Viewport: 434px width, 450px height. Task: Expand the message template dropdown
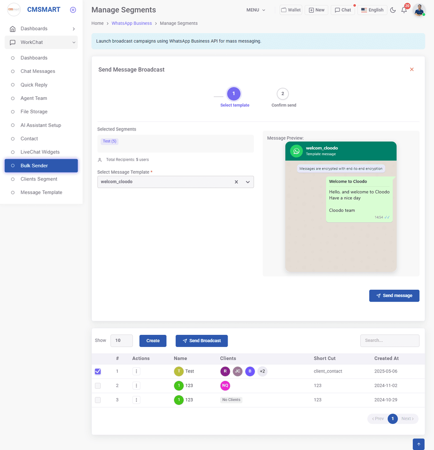coord(247,182)
